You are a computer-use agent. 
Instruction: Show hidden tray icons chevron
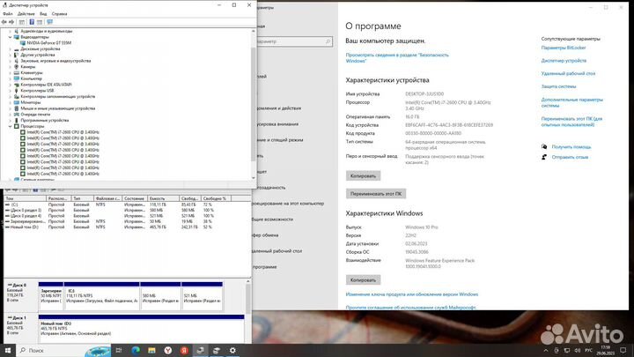pos(546,351)
